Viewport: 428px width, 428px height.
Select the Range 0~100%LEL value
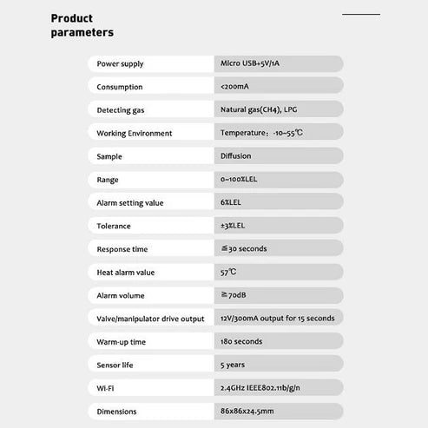[x=239, y=179]
